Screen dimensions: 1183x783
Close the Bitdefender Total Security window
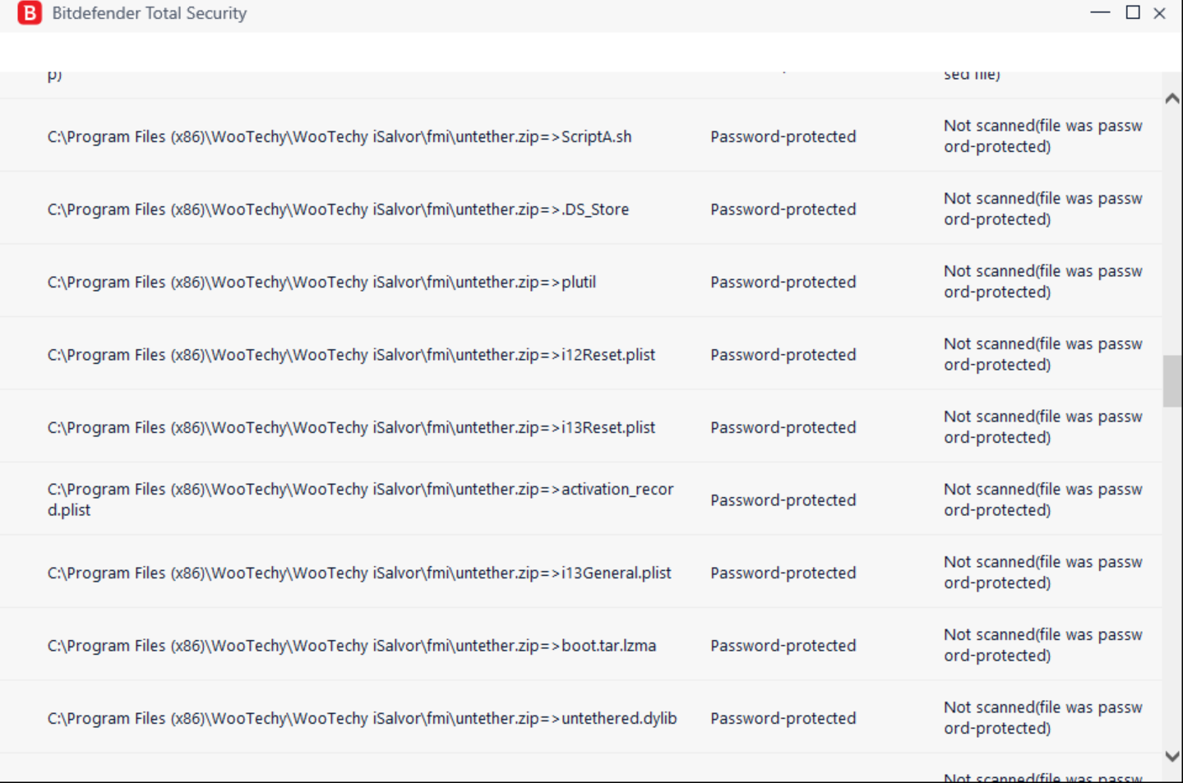pos(1160,13)
